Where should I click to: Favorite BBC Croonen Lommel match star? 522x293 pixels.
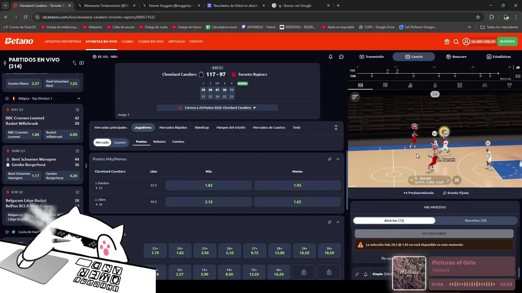click(77, 109)
